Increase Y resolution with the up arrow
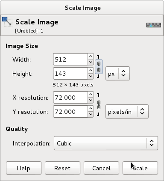 click(91, 109)
